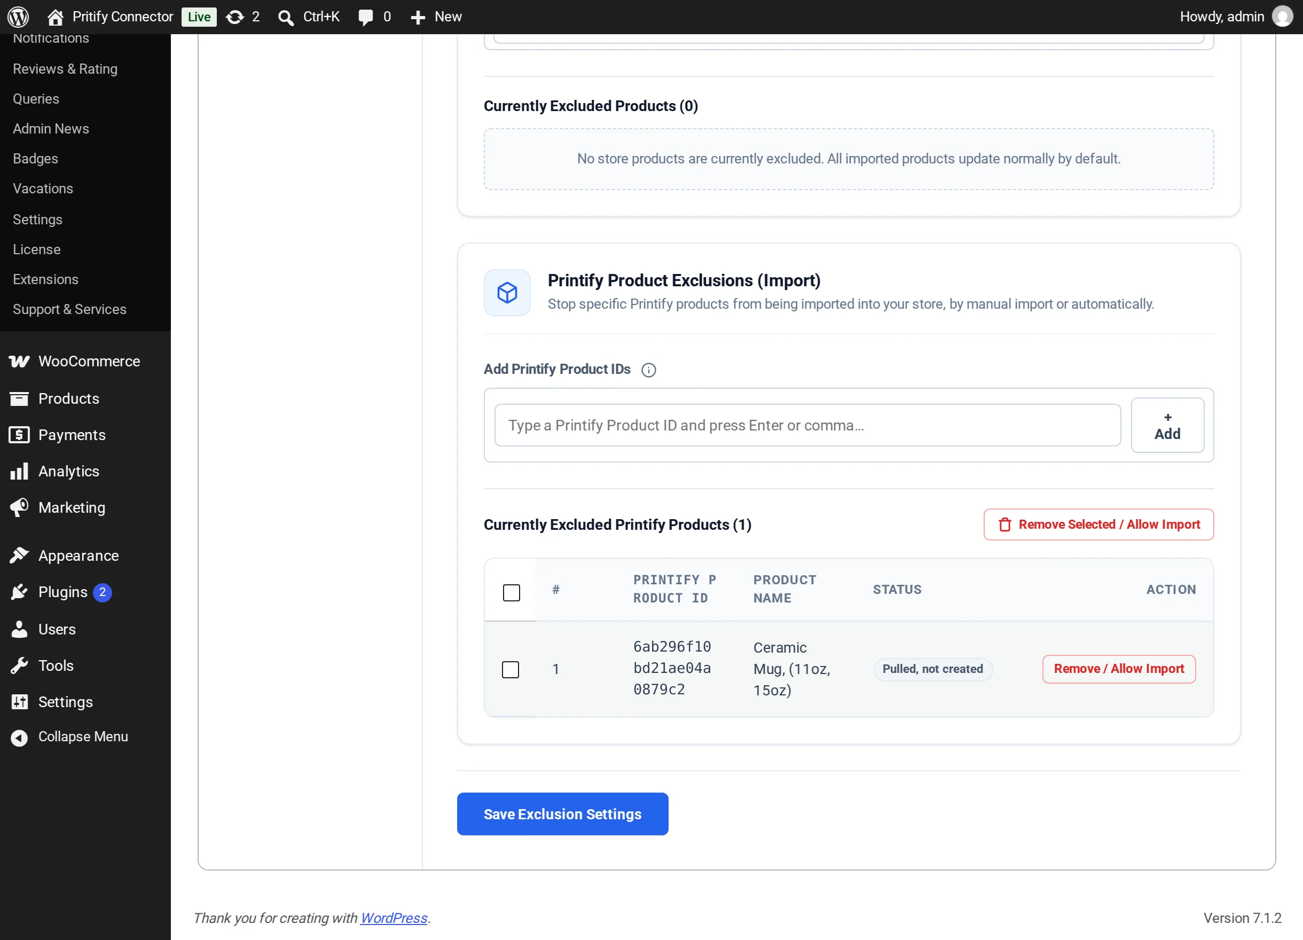Screen dimensions: 1303x940
Task: Check the box for the Ceramic Mug row
Action: (x=510, y=669)
